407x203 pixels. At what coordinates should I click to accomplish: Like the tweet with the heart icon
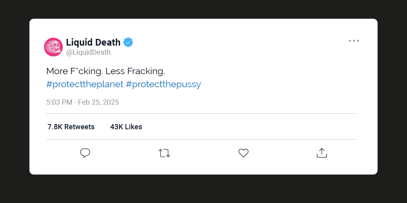(243, 153)
